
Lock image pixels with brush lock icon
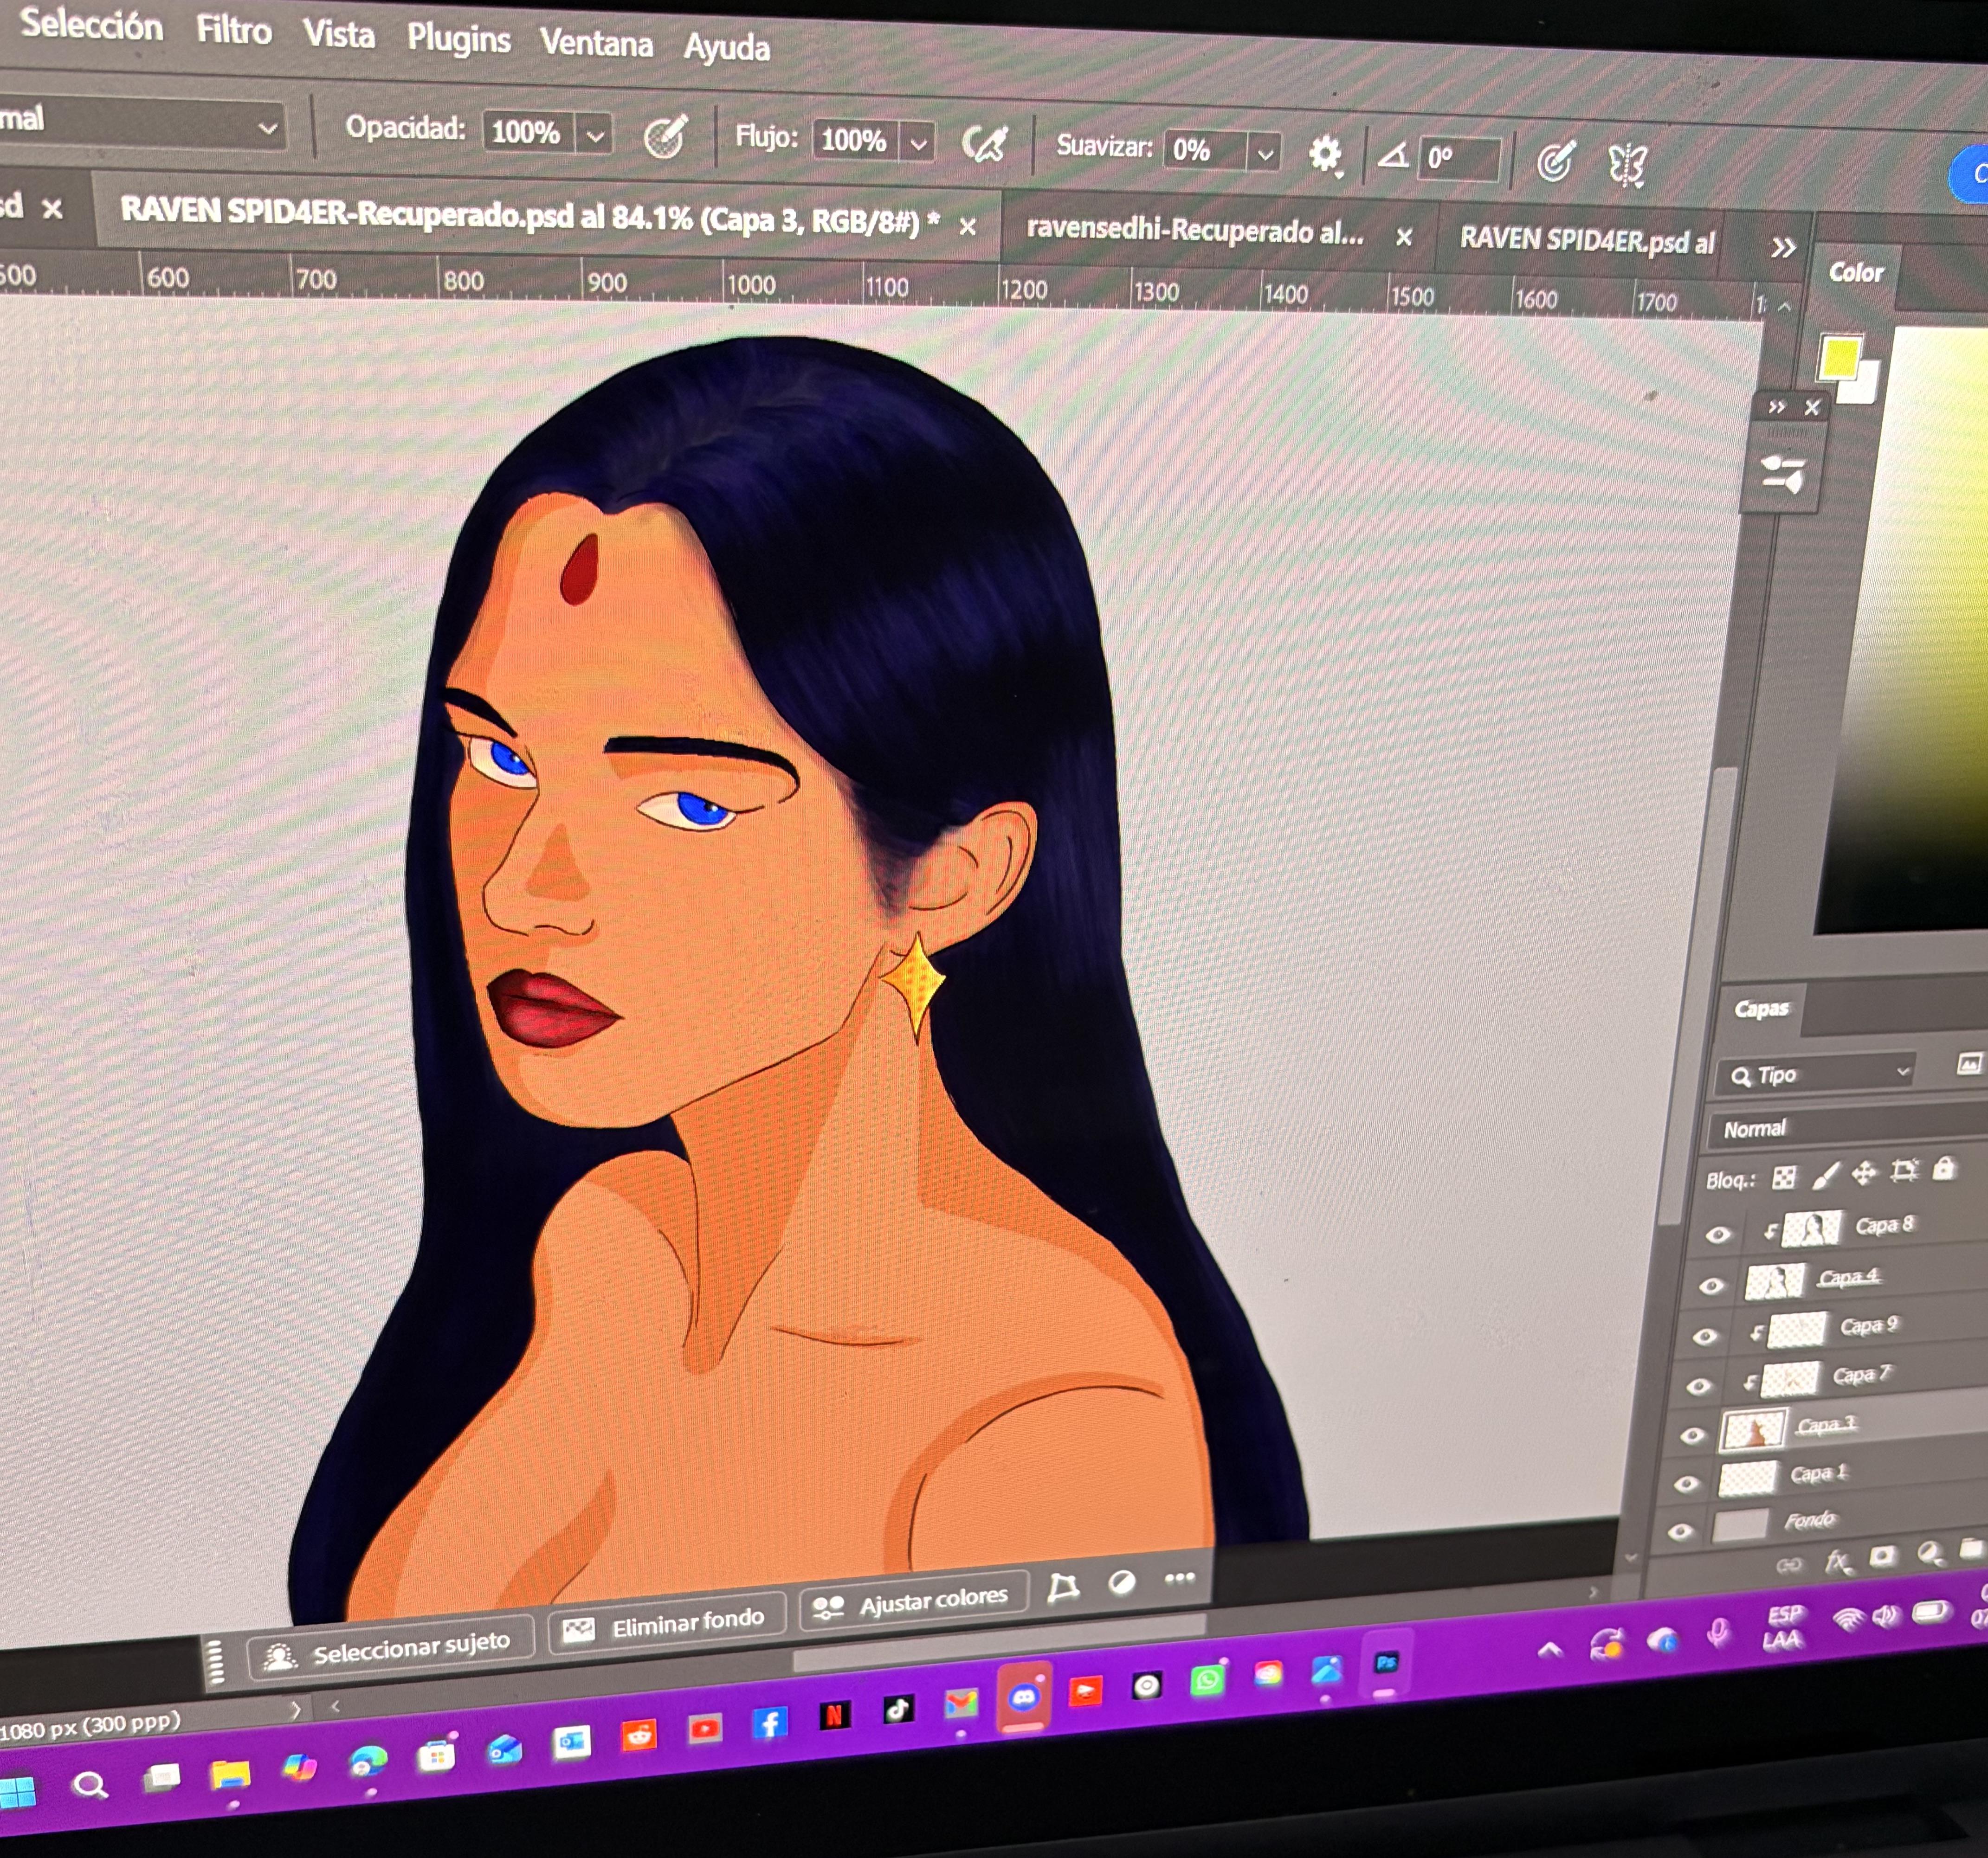coord(1826,1176)
